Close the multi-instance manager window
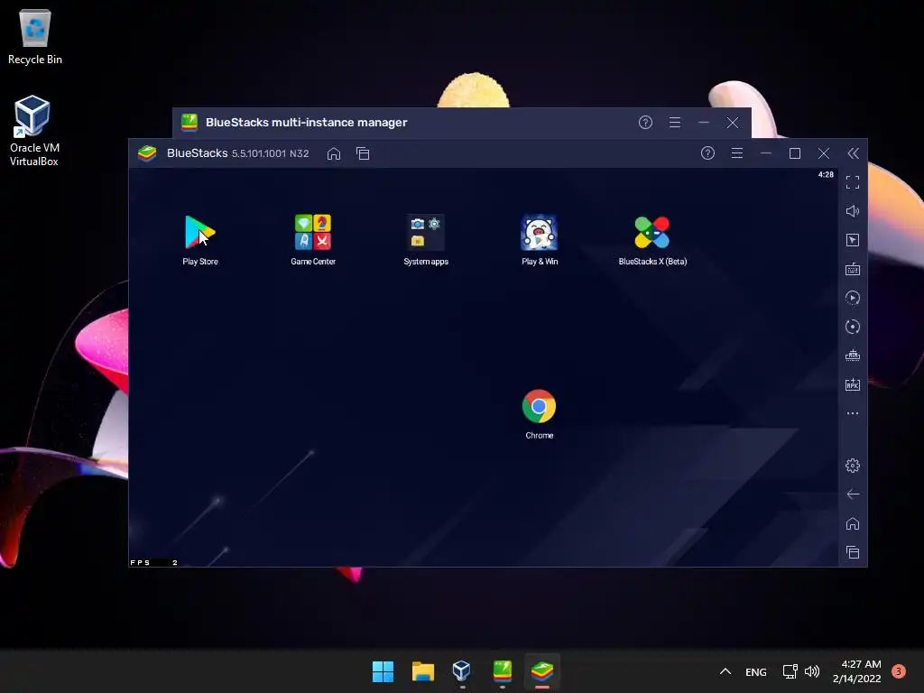The width and height of the screenshot is (924, 693). [x=733, y=122]
